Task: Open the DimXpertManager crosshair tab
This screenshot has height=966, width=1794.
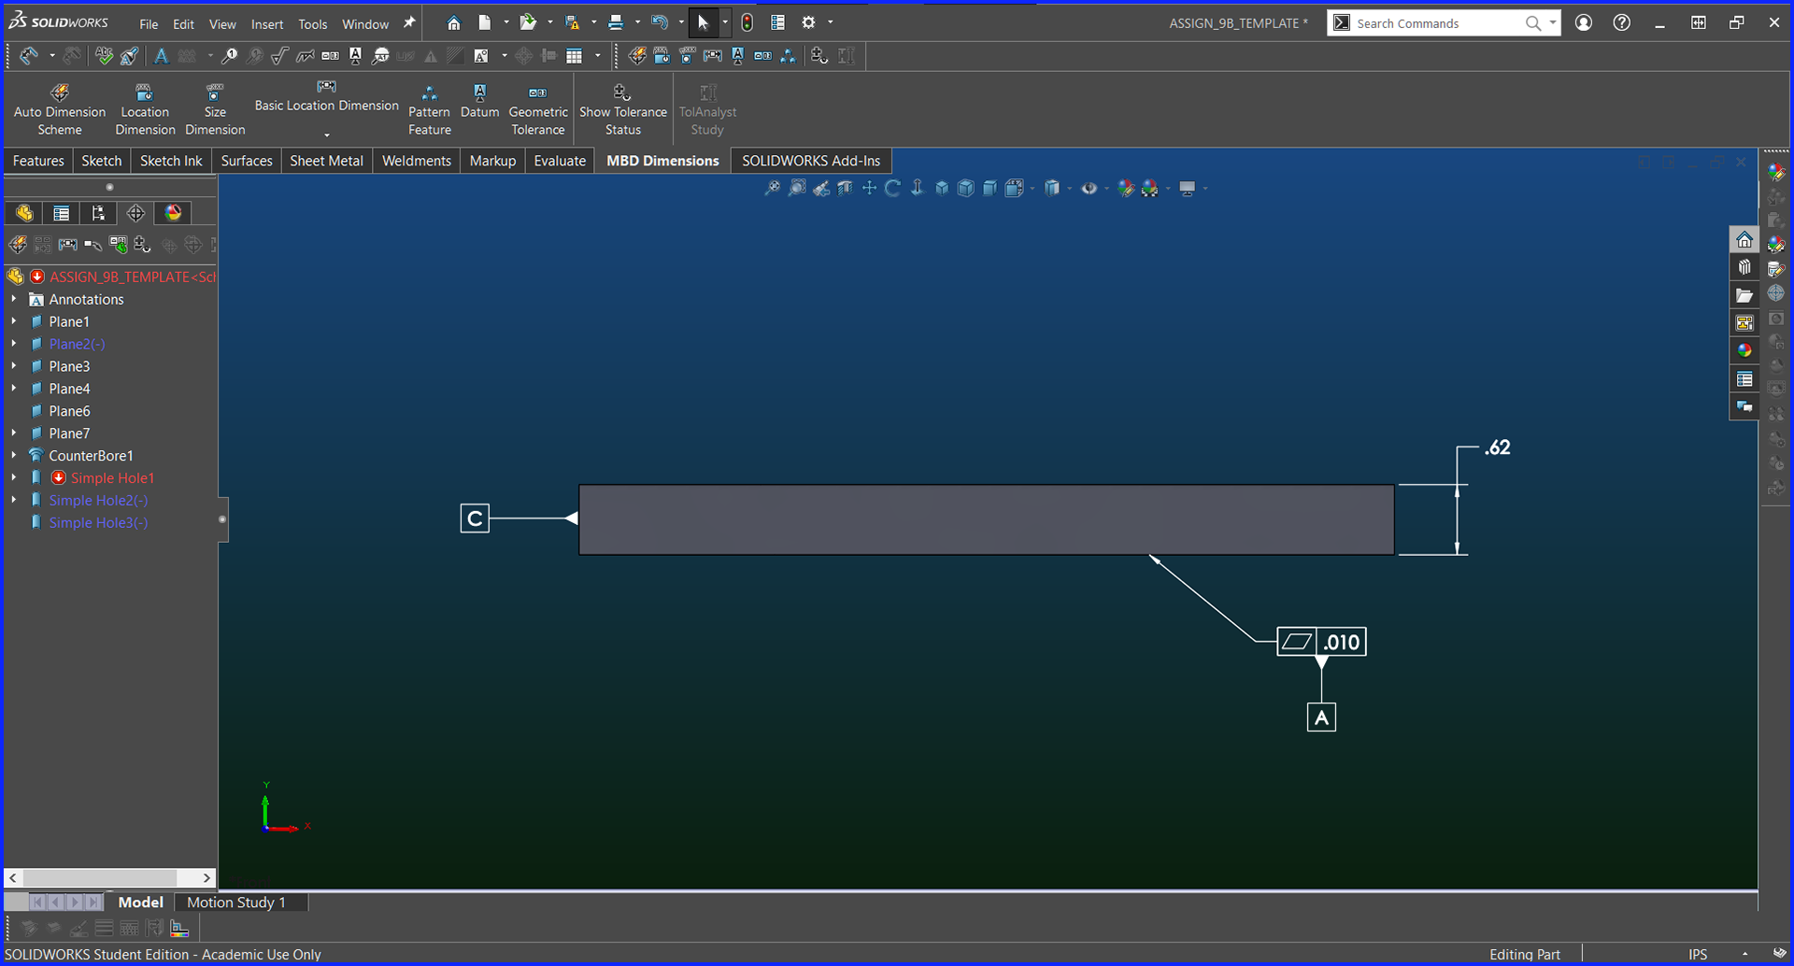Action: point(135,213)
